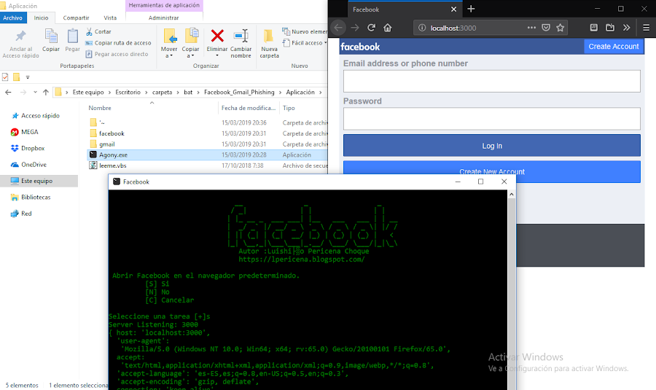Click Facebook_Gmail_Phishing in the breadcrumb
The image size is (656, 390).
click(x=239, y=92)
